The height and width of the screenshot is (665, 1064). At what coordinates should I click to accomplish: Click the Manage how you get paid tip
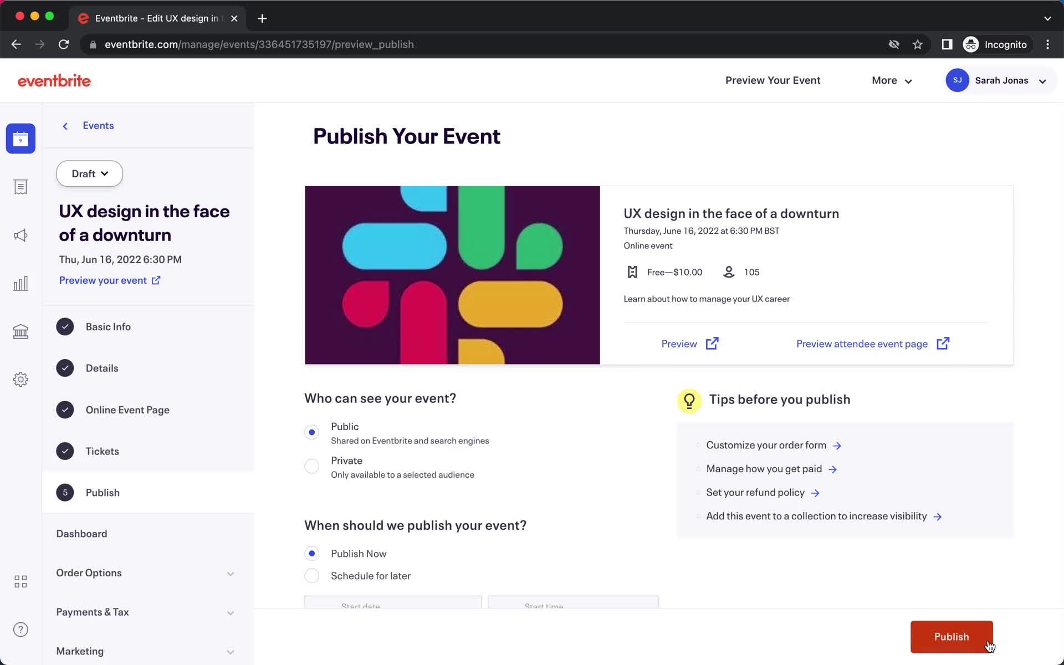pyautogui.click(x=764, y=469)
